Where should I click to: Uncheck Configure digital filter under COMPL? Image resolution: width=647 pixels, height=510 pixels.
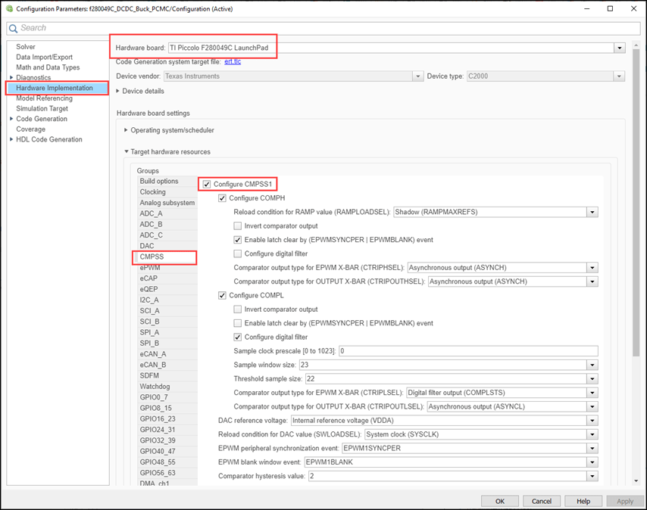pos(238,337)
